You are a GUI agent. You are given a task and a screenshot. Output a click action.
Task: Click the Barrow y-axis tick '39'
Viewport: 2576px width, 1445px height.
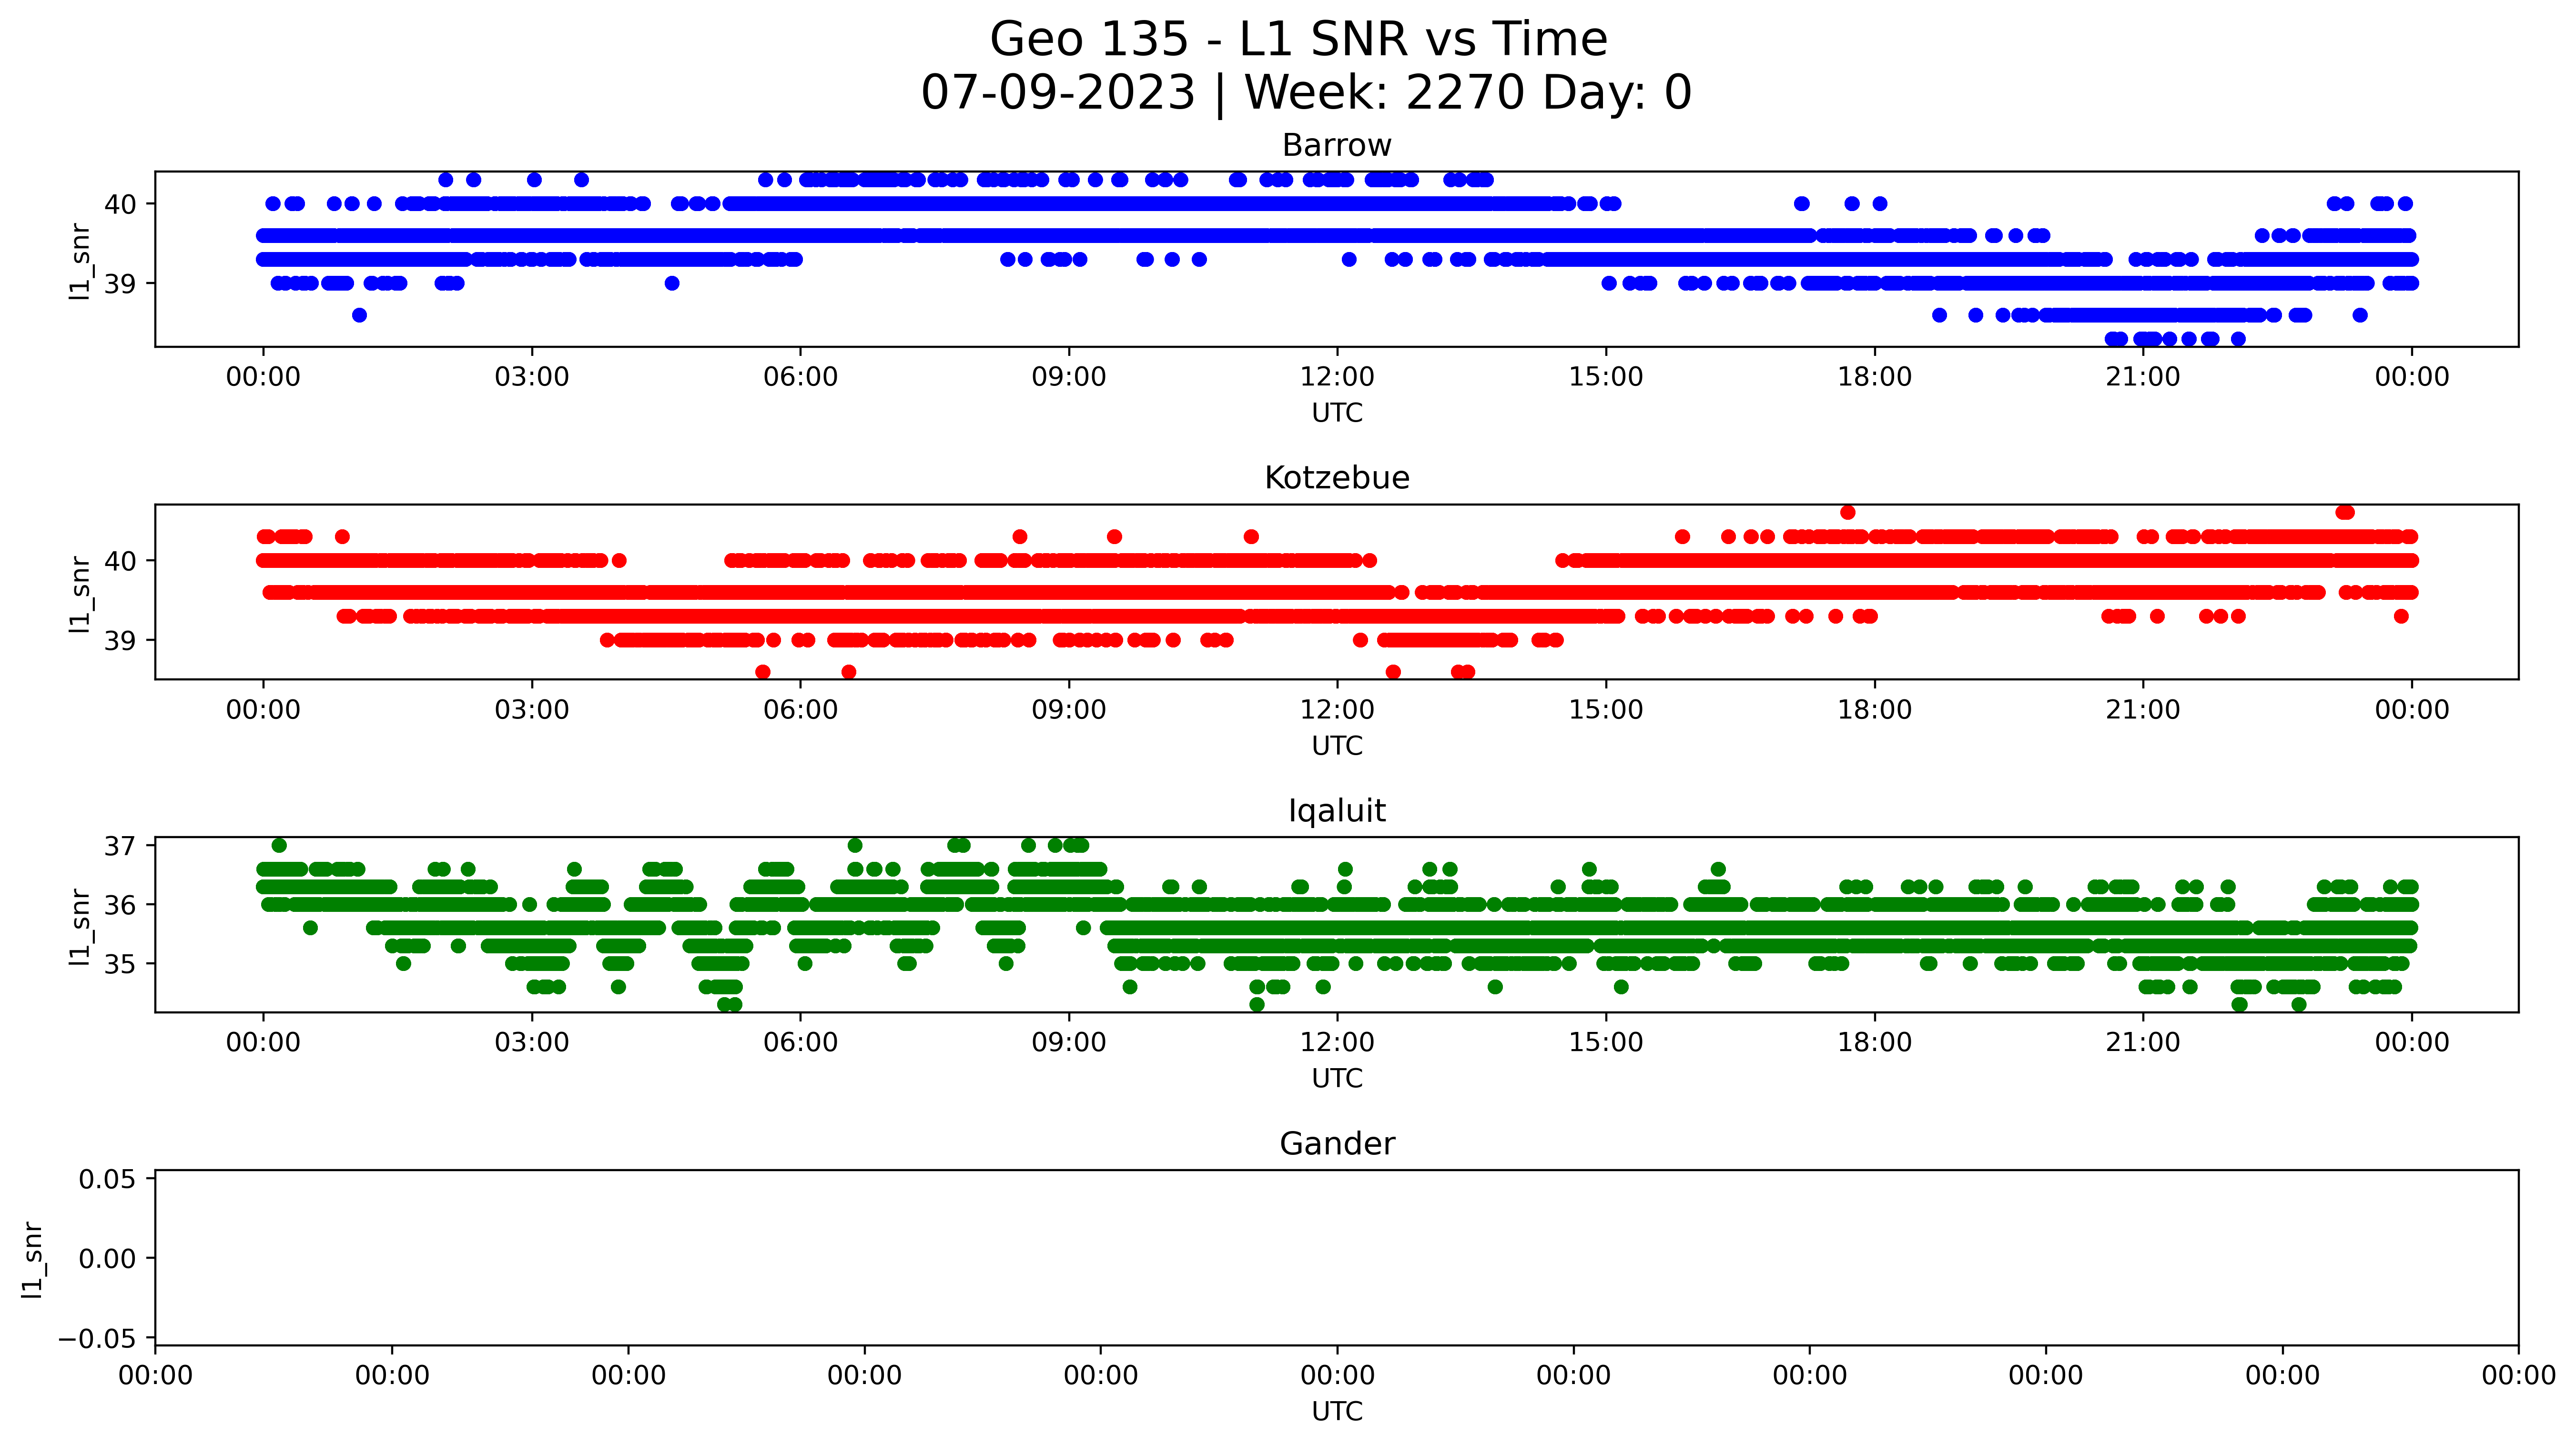120,284
